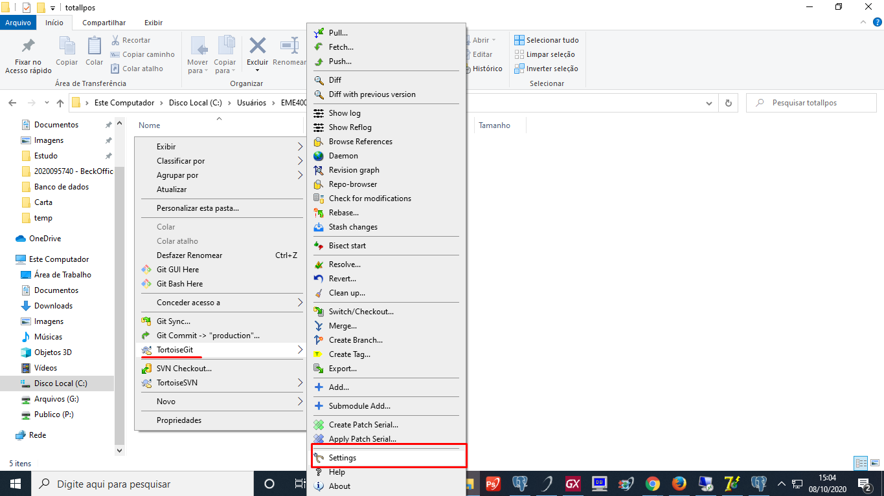Open the Excluir dropdown arrow in ribbon
The width and height of the screenshot is (884, 496).
258,70
